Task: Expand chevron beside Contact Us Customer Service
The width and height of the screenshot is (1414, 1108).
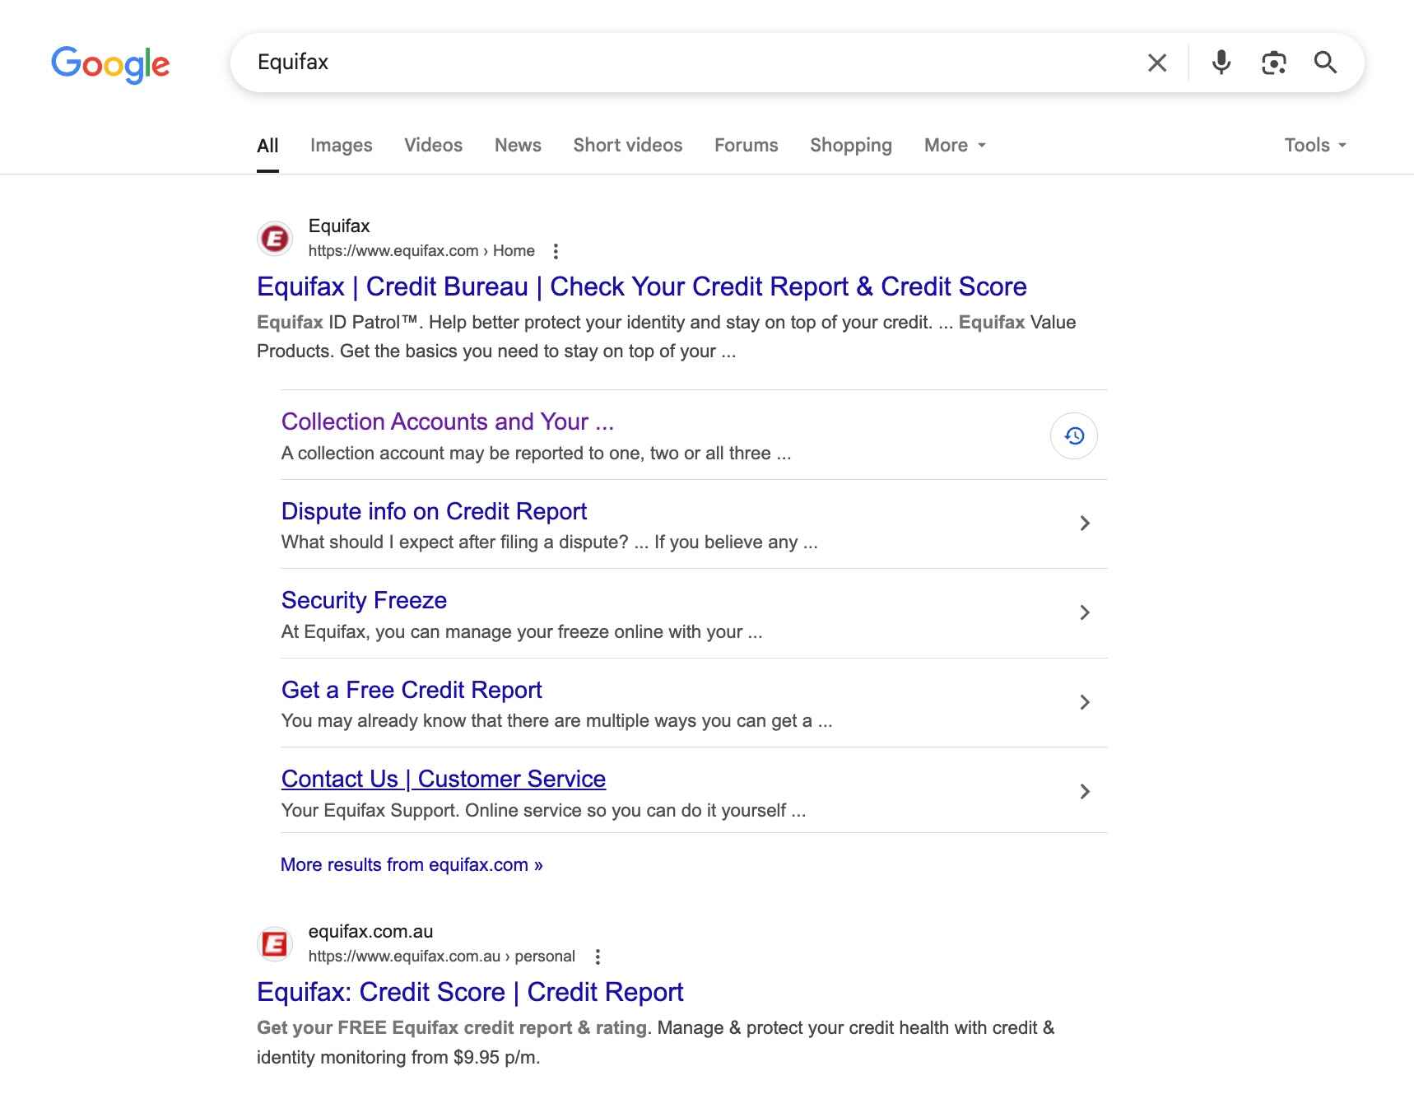Action: (1085, 792)
